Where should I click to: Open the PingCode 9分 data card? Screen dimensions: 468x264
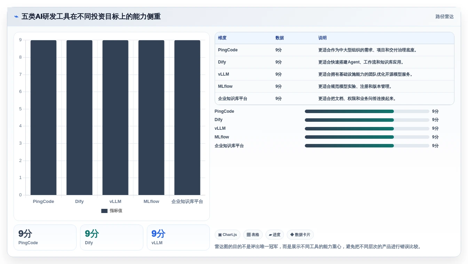[45, 237]
